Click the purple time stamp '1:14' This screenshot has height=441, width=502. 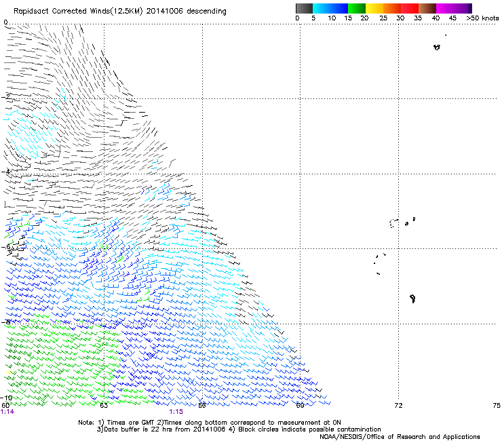click(7, 412)
